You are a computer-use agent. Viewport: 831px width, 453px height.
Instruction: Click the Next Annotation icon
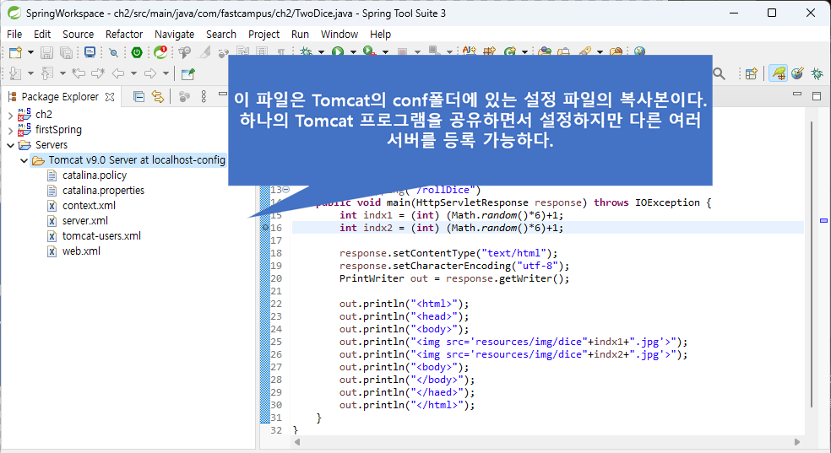[x=15, y=73]
